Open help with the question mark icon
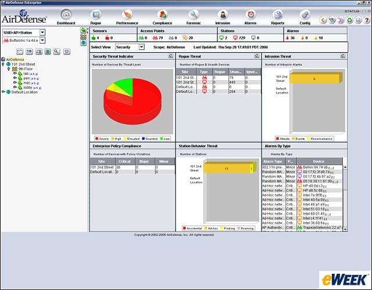Screen dimensions: 372x290 click(x=367, y=20)
